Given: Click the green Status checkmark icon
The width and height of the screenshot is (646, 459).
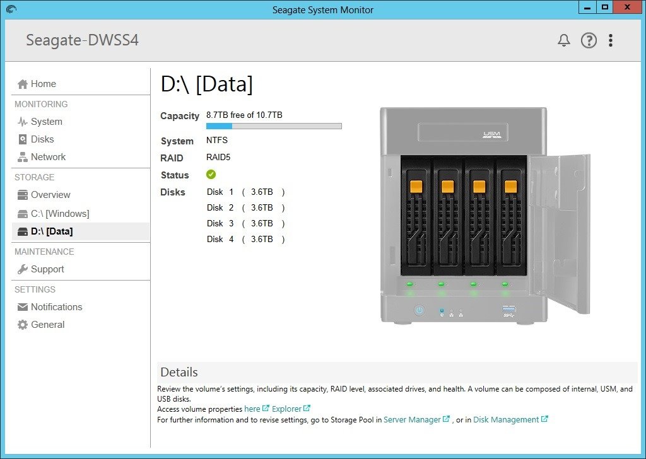Looking at the screenshot, I should pyautogui.click(x=211, y=175).
